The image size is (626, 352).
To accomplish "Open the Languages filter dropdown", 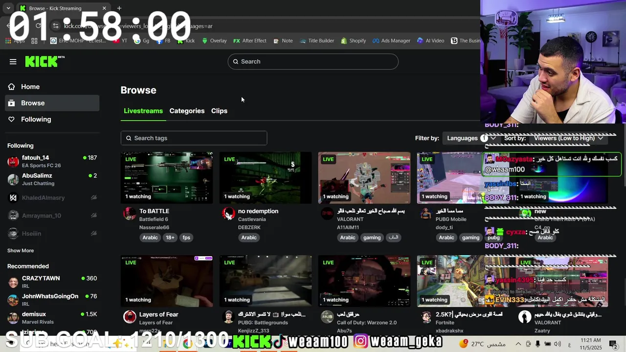I will (471, 138).
